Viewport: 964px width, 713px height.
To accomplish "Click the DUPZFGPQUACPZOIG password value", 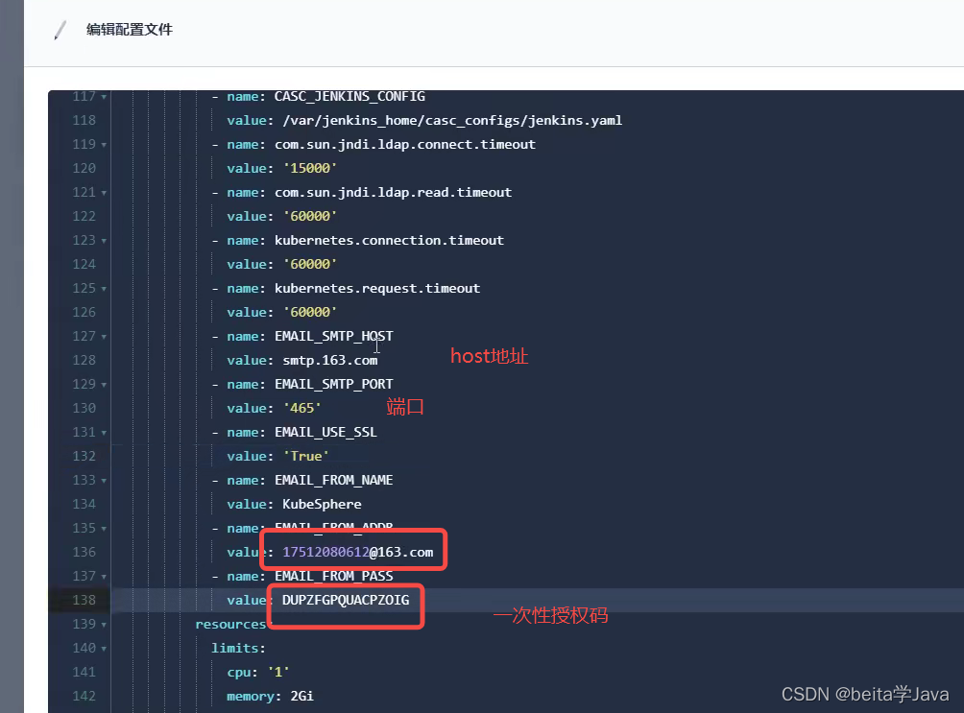I will pos(346,600).
